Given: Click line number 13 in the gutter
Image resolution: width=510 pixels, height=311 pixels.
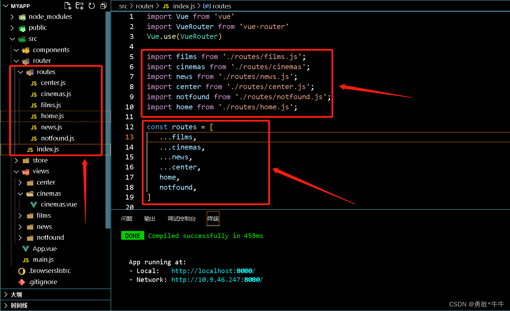Looking at the screenshot, I should point(130,137).
